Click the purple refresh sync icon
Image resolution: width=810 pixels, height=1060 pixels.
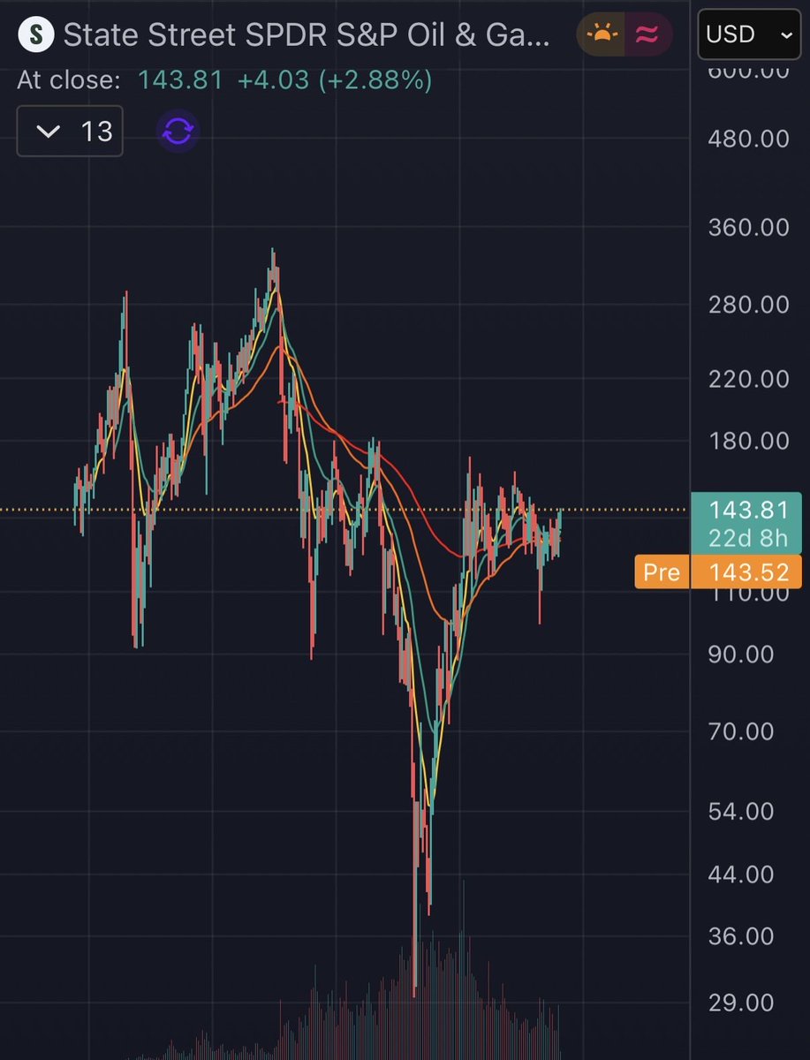tap(178, 132)
